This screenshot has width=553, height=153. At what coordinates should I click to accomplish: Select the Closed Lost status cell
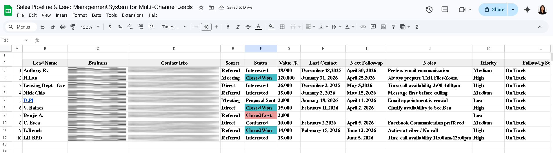261,115
